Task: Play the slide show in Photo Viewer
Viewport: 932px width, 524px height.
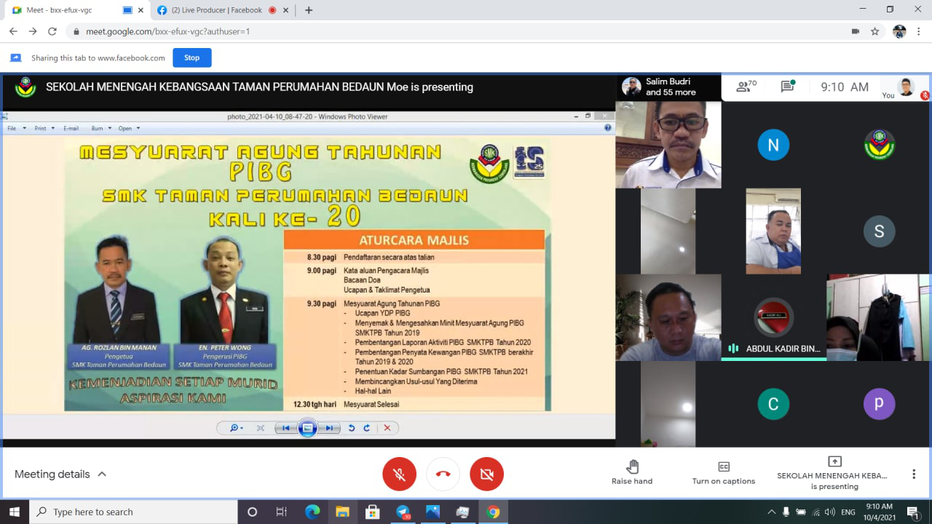Action: pos(307,428)
